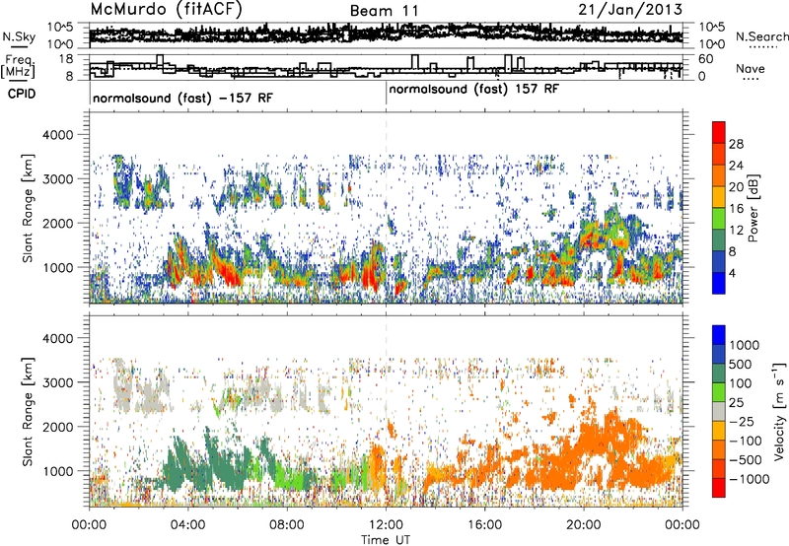Click the N.Search label
789x546 pixels.
pyautogui.click(x=761, y=36)
